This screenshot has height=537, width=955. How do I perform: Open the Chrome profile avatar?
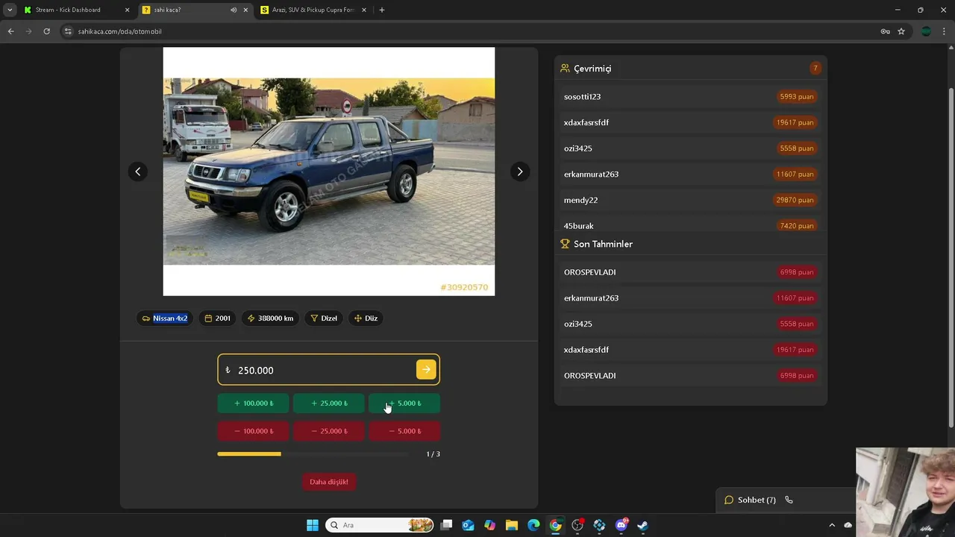pyautogui.click(x=926, y=31)
